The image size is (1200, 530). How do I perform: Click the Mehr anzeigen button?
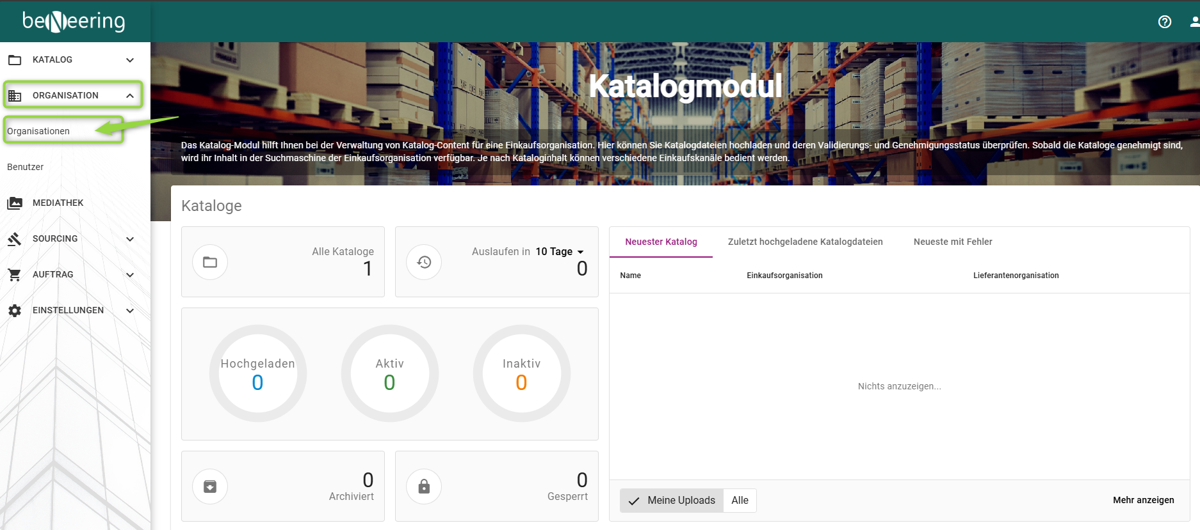point(1143,500)
